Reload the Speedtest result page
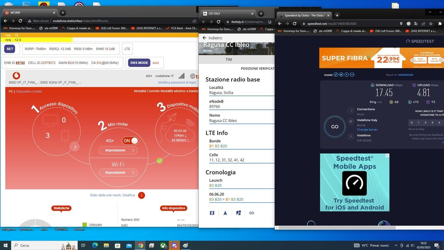444x250 pixels. coord(294,23)
